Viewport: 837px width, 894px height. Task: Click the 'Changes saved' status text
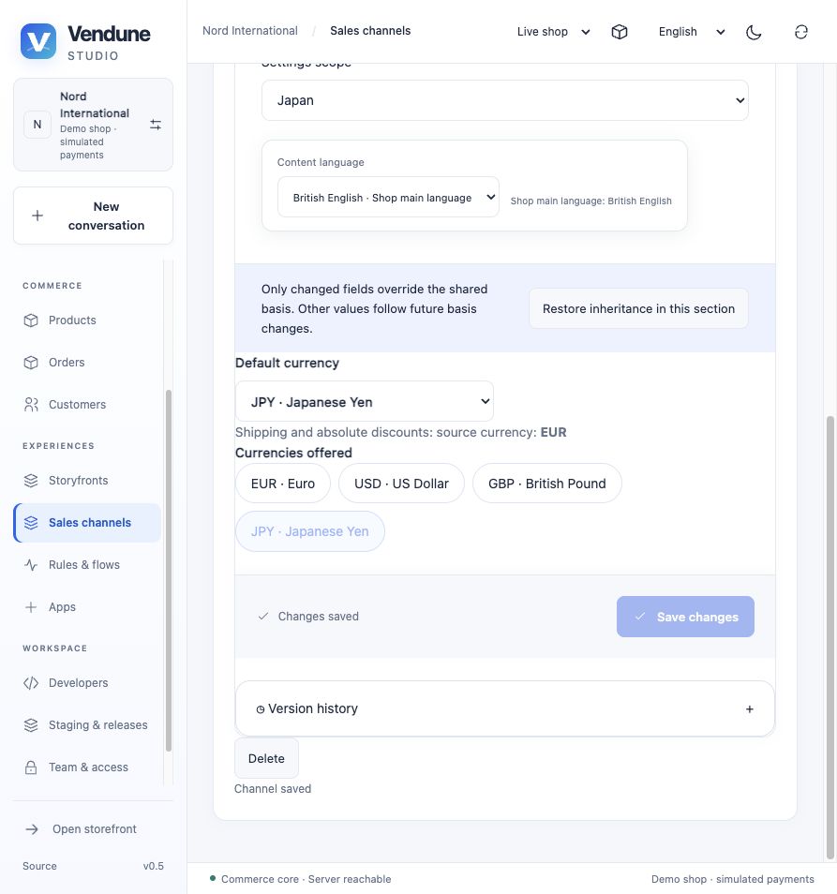[318, 617]
